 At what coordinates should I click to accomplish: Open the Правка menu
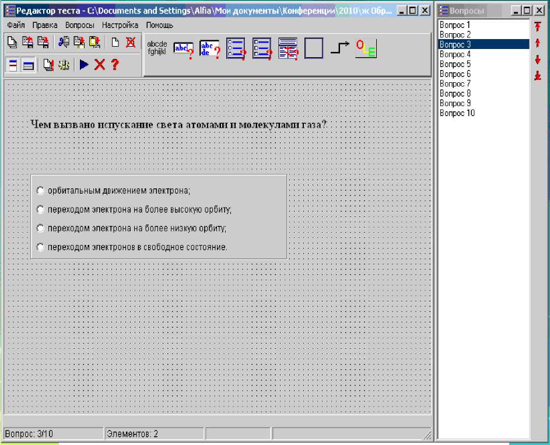(45, 25)
